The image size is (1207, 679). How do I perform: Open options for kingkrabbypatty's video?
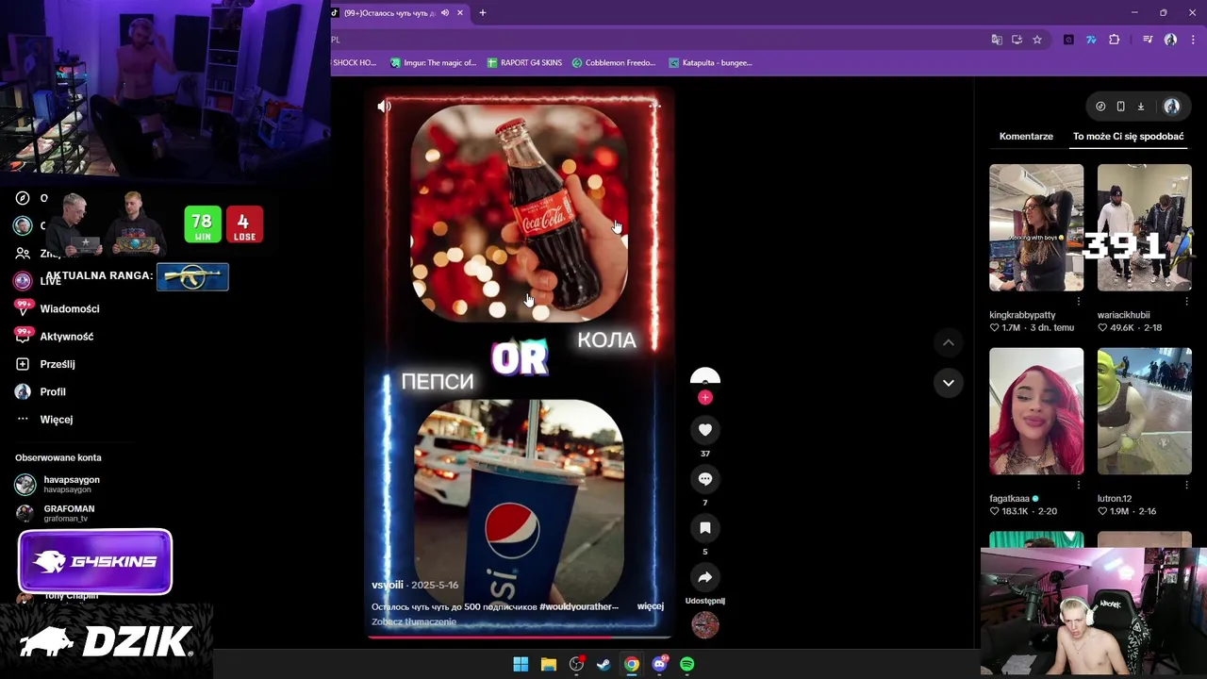(1078, 302)
